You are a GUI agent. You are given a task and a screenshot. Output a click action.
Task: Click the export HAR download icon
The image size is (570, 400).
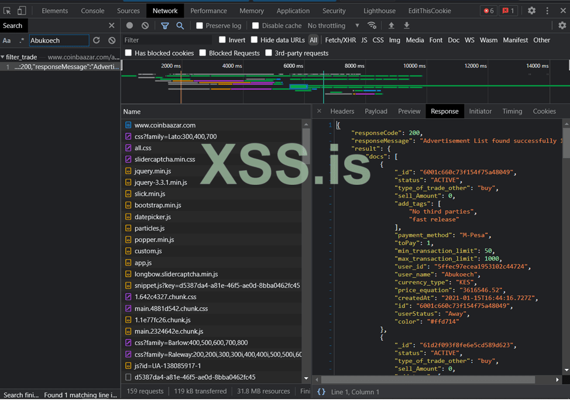[407, 26]
